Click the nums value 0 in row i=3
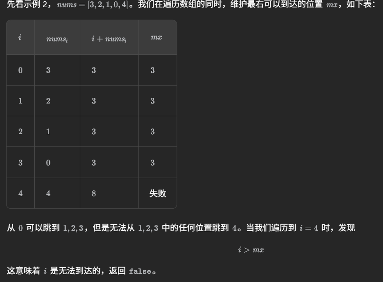Screen dimensions: 383x282 point(48,163)
